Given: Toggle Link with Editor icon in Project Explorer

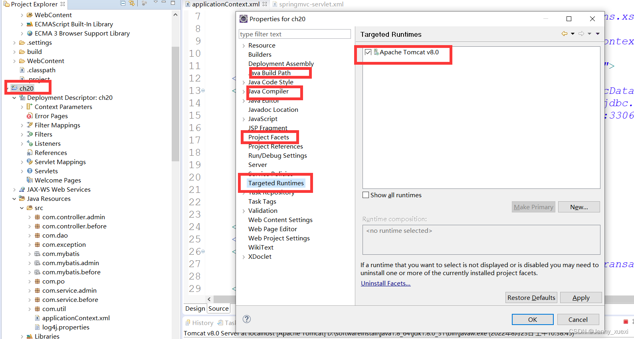Looking at the screenshot, I should 132,3.
